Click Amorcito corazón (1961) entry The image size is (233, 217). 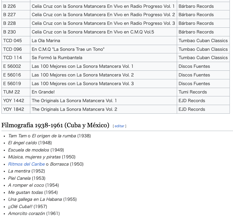coord(34,214)
